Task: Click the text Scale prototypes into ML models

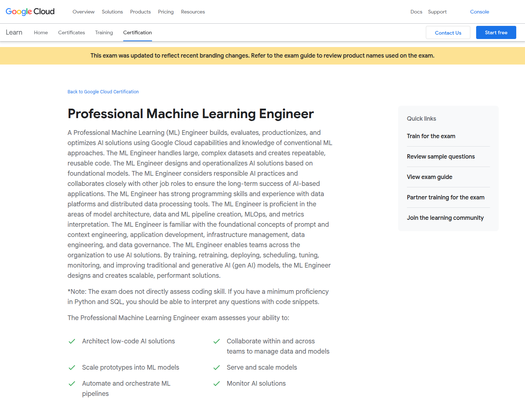Action: pos(131,367)
